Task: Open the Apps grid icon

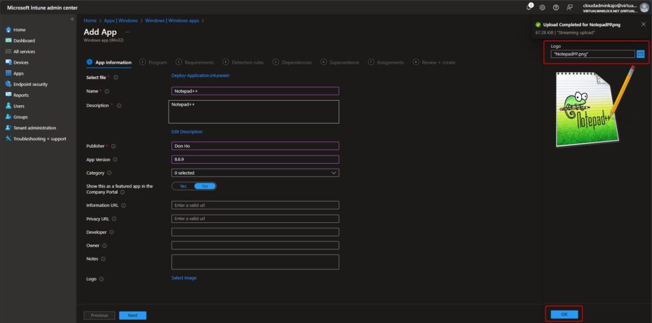Action: [8, 73]
